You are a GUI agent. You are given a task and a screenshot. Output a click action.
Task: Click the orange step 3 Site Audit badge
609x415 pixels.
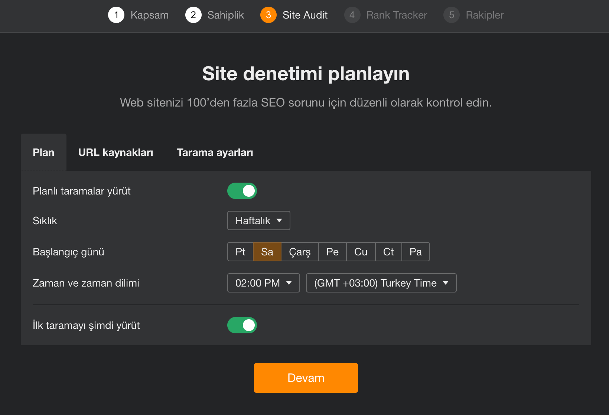click(x=268, y=15)
